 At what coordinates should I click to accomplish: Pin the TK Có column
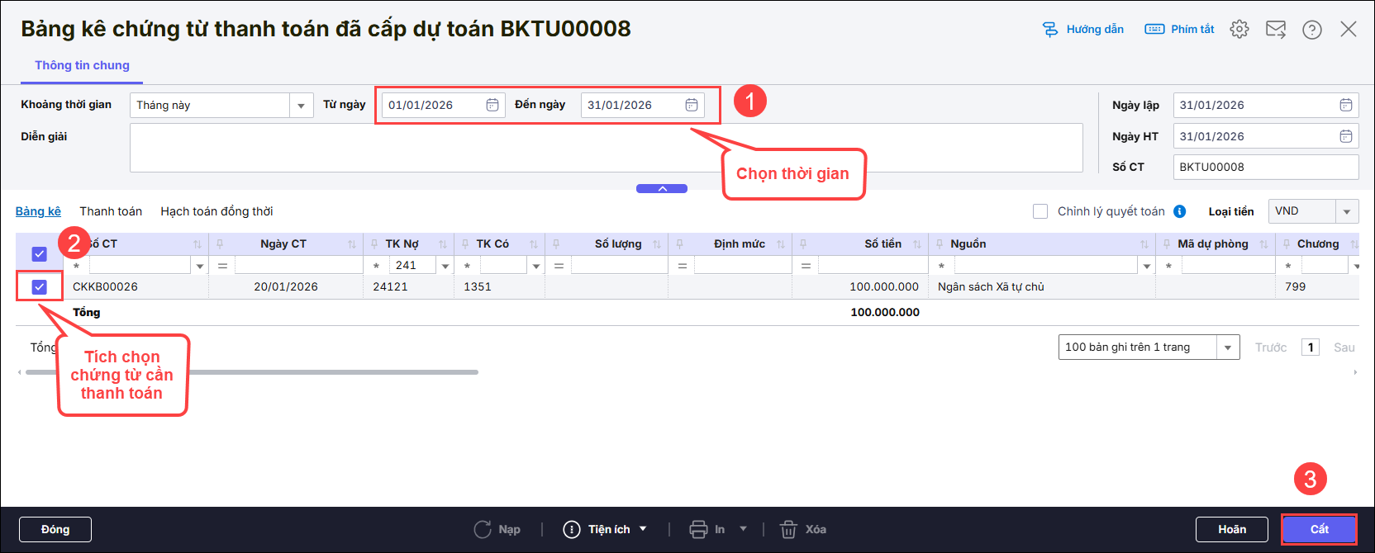tap(465, 244)
